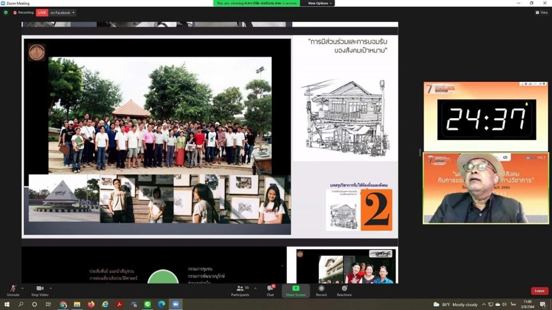Change the layout using the View button
The image size is (552, 310).
coord(541,13)
